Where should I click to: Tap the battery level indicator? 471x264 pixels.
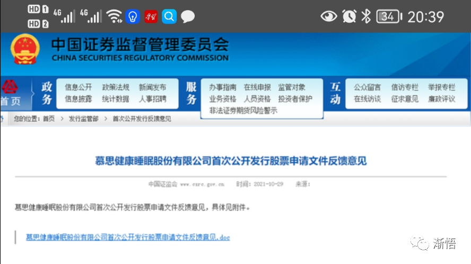(x=389, y=16)
